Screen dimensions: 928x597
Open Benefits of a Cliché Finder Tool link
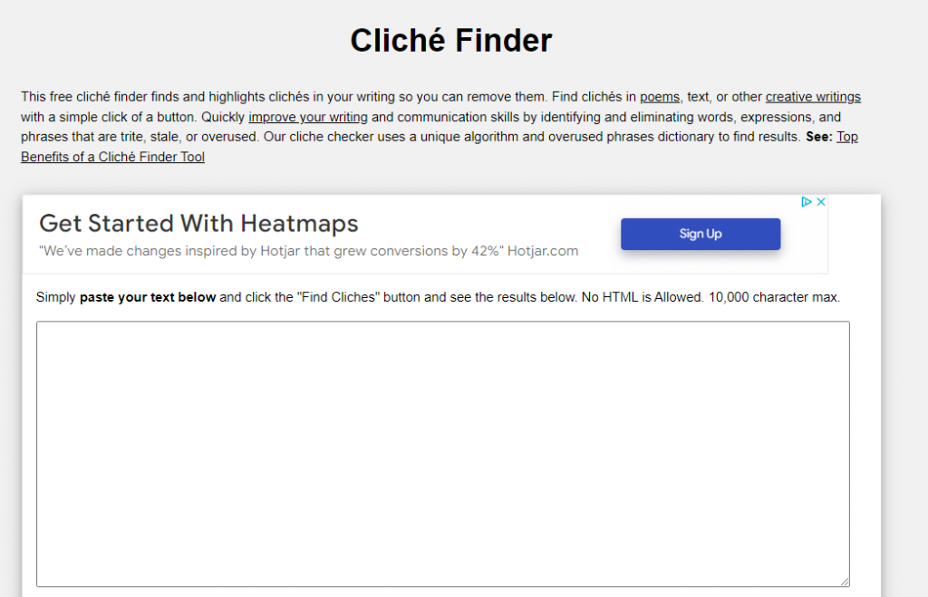[x=112, y=157]
